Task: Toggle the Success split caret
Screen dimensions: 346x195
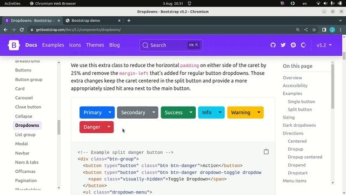Action: point(191,112)
